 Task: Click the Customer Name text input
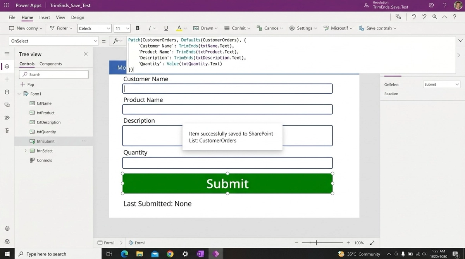point(227,89)
